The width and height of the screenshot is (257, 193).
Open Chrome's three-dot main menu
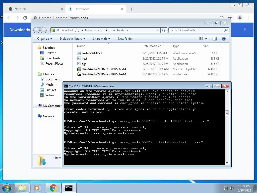click(x=248, y=18)
